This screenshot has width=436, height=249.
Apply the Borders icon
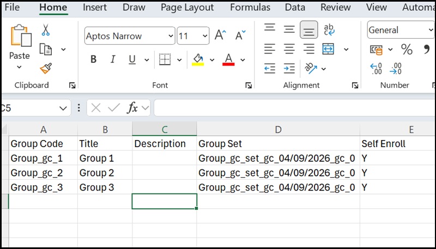coord(165,59)
